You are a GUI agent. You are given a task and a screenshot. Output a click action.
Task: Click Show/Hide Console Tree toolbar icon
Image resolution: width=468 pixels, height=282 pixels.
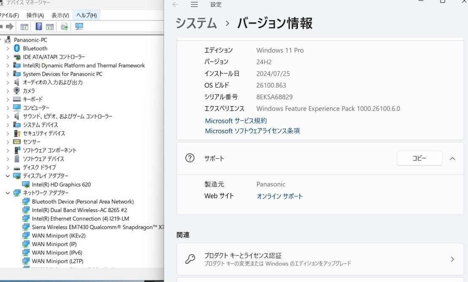[x=24, y=27]
